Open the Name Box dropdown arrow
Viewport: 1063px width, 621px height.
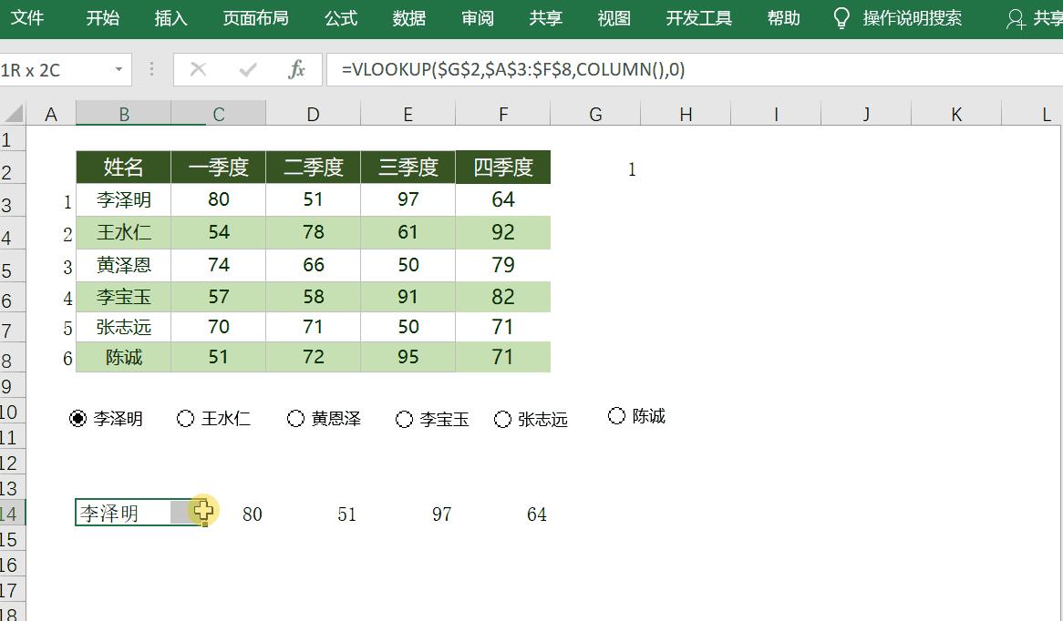tap(119, 69)
